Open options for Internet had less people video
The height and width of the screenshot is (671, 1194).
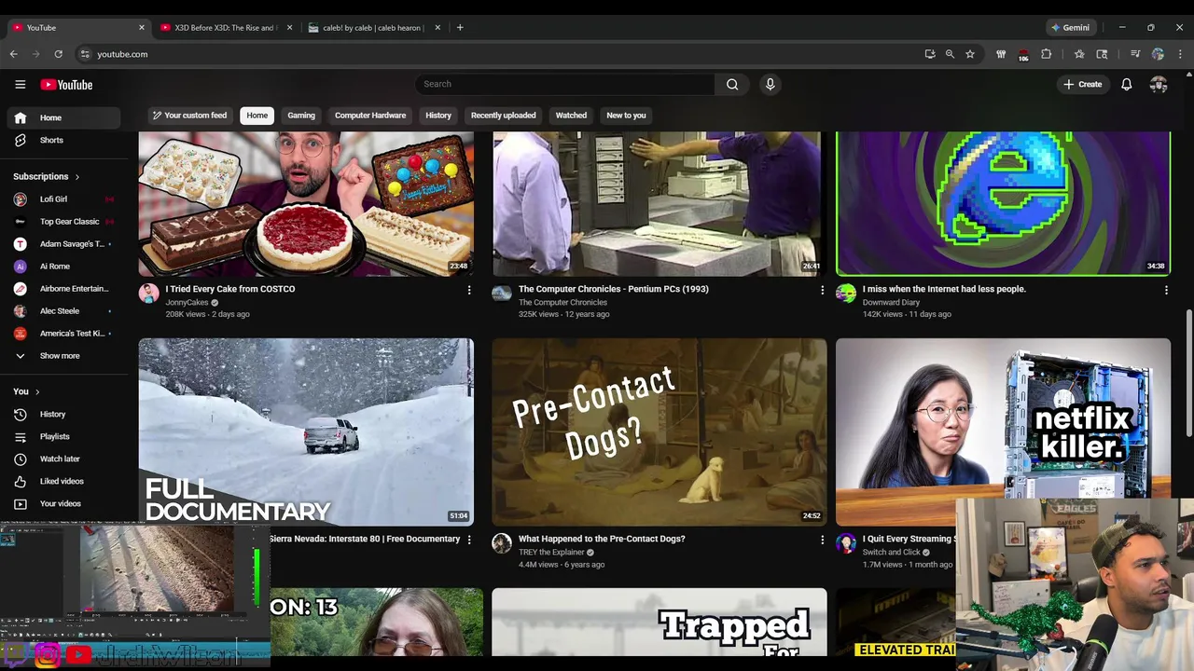(x=1166, y=290)
